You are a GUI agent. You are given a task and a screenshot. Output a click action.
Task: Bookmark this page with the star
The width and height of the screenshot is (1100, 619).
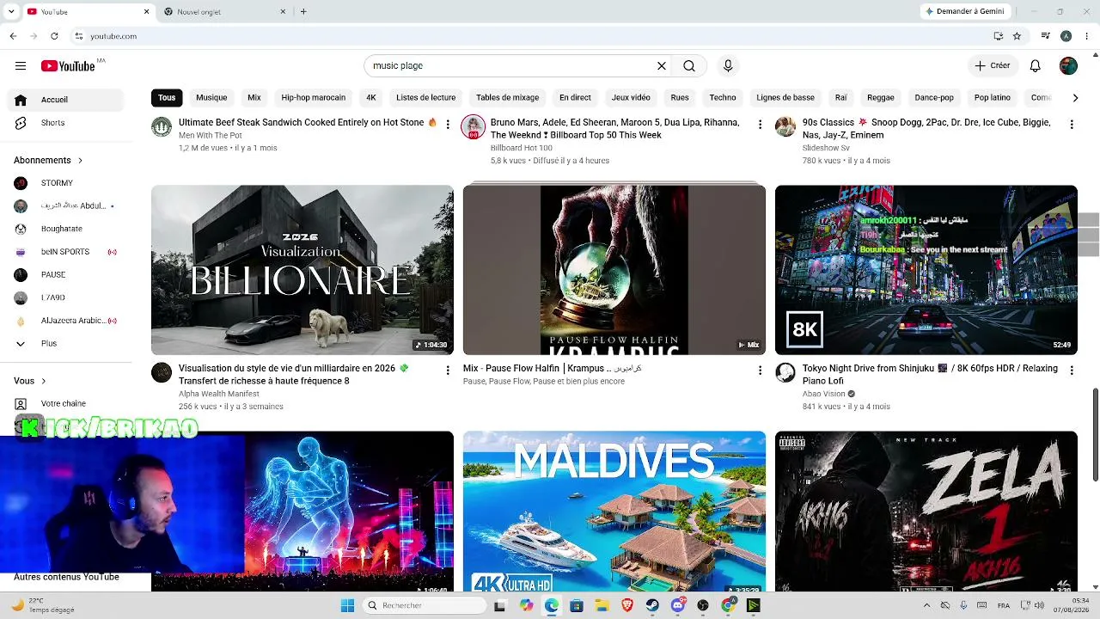tap(1017, 36)
